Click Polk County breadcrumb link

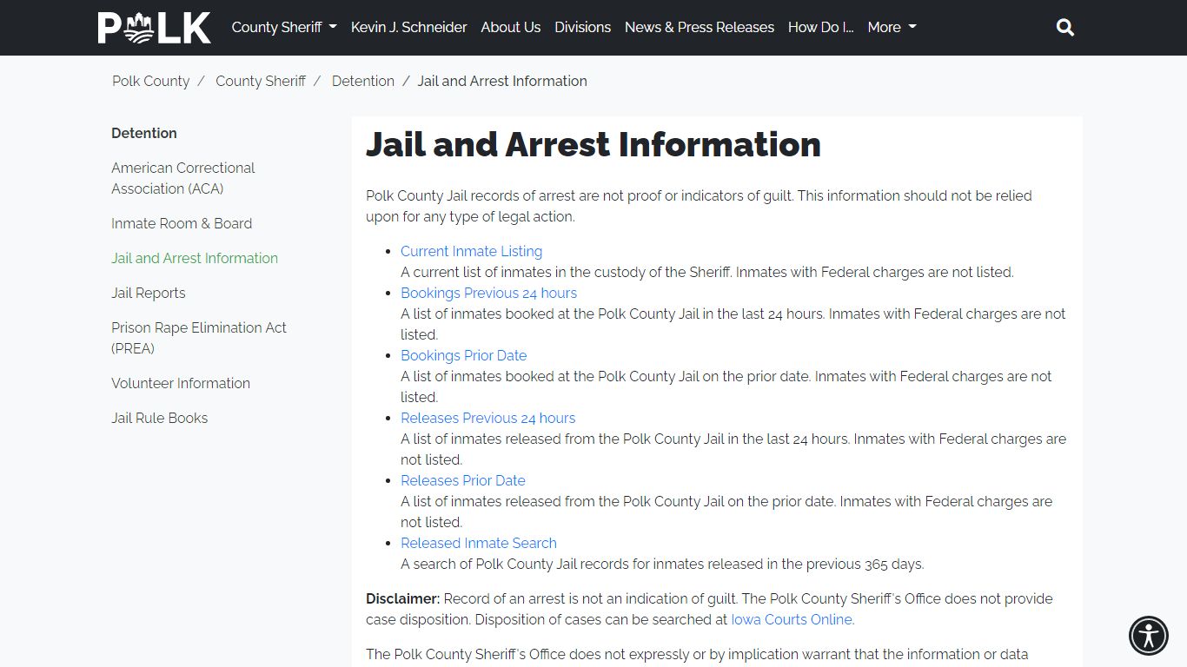coord(151,81)
